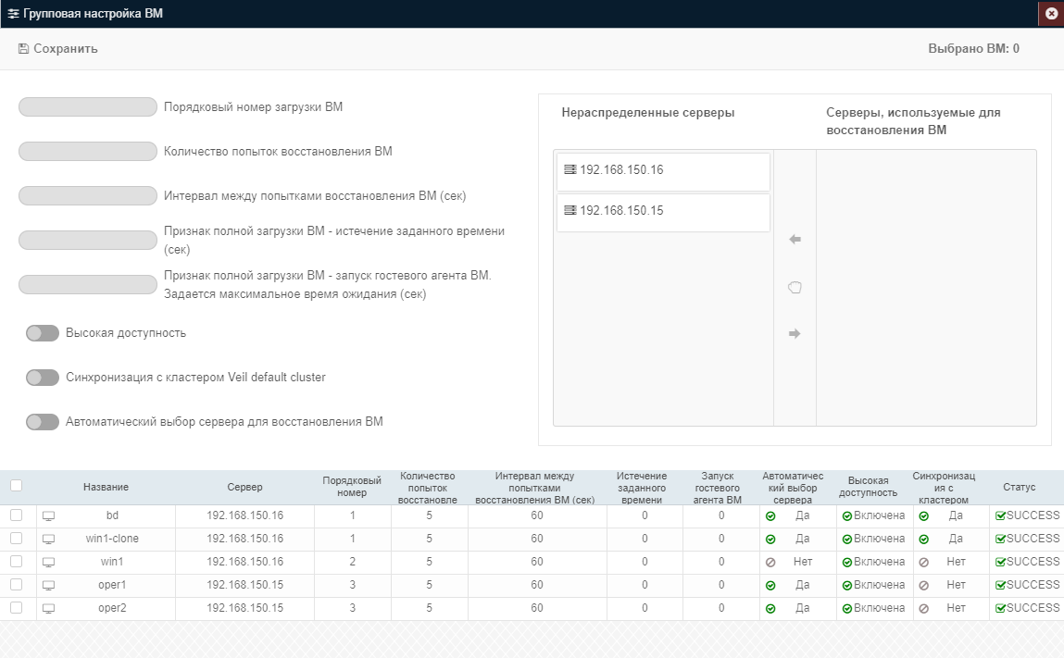1064x658 pixels.
Task: Sort by the Название column header
Action: (106, 487)
